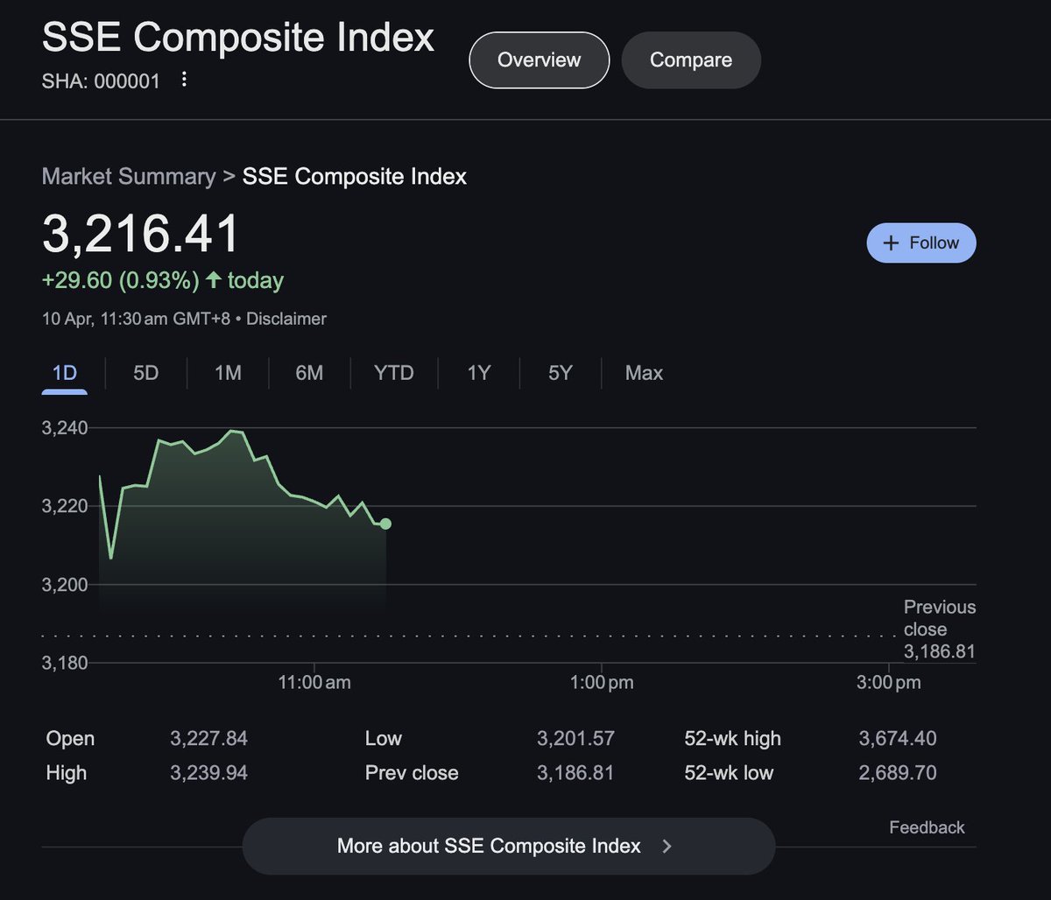Show the Max chart range
Viewport: 1051px width, 900px height.
[x=644, y=373]
